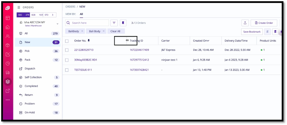Click the Create Order button
Screen dimensions: 287x125
pyautogui.click(x=264, y=23)
